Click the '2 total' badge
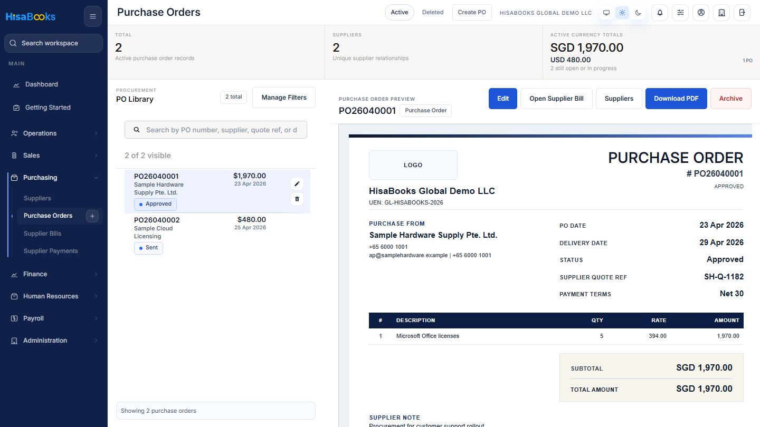Viewport: 760px width, 427px height. (x=233, y=97)
